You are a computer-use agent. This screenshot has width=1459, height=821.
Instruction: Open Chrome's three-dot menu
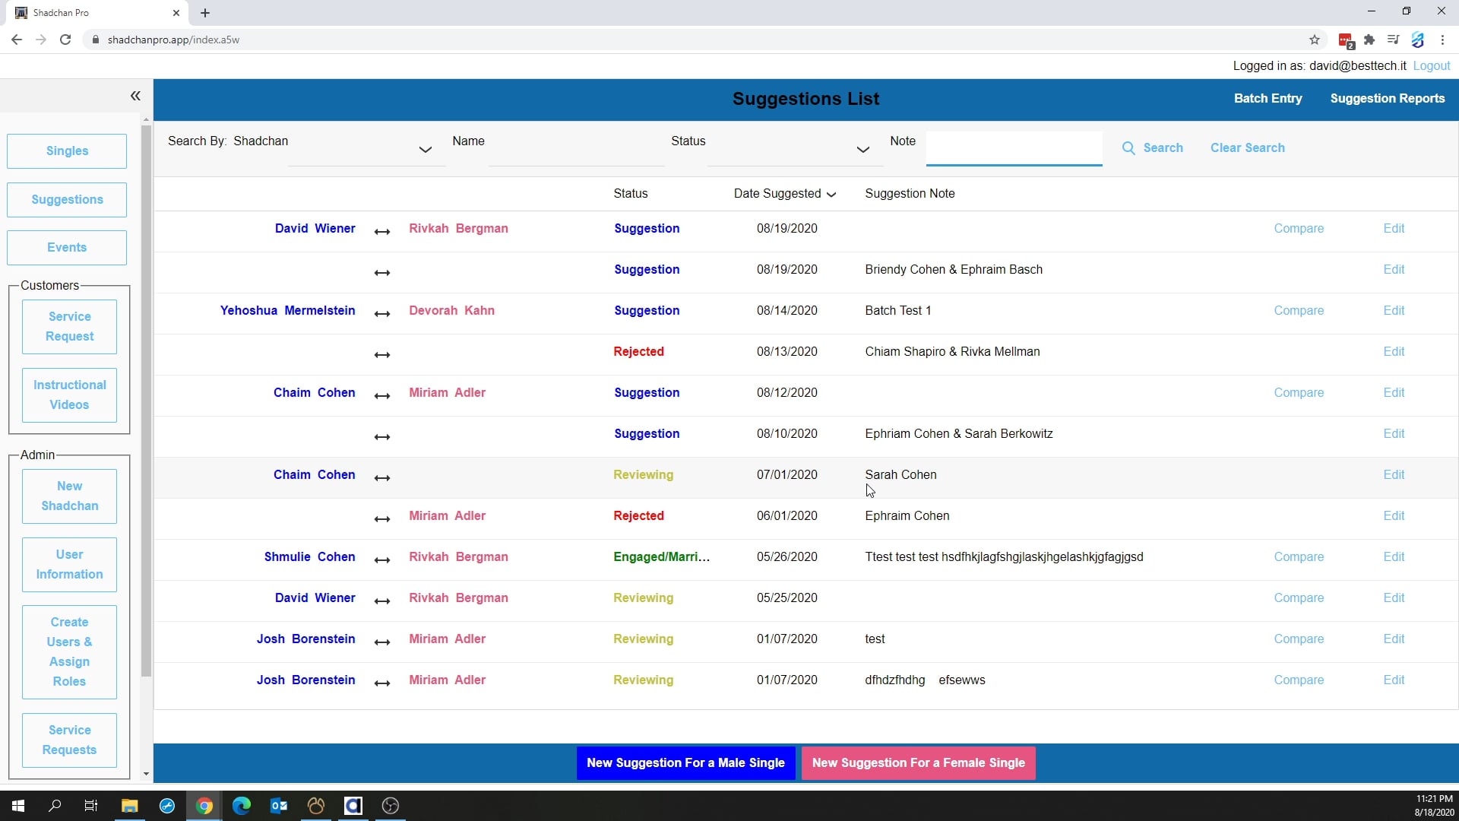(x=1442, y=40)
